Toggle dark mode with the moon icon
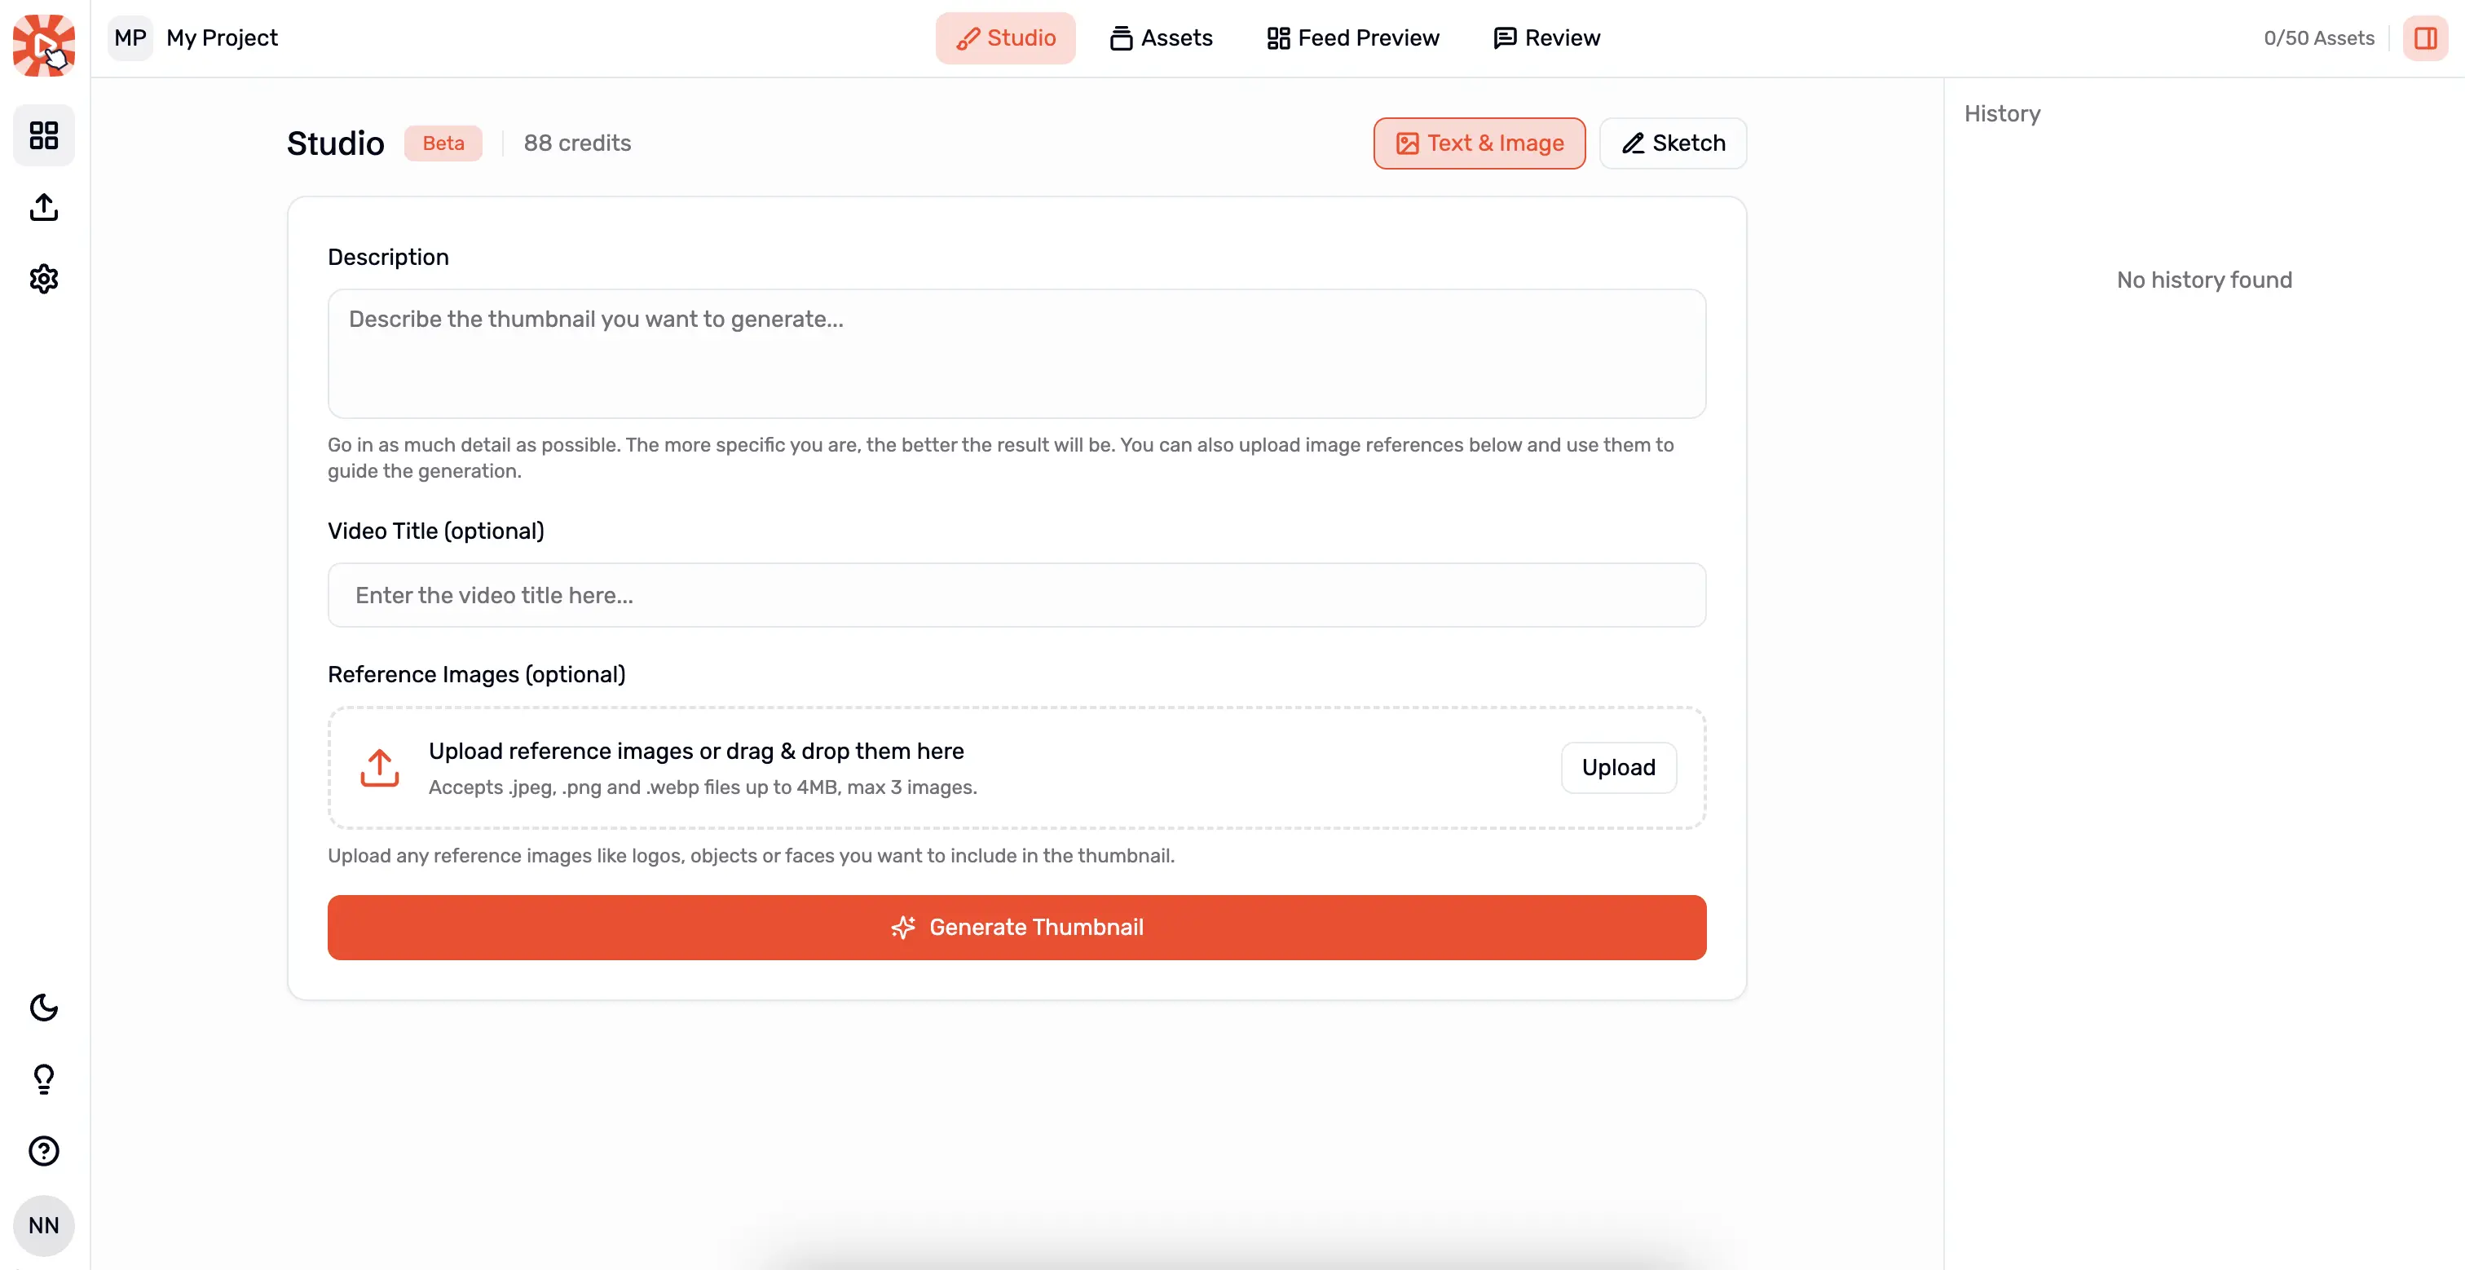 click(44, 1007)
